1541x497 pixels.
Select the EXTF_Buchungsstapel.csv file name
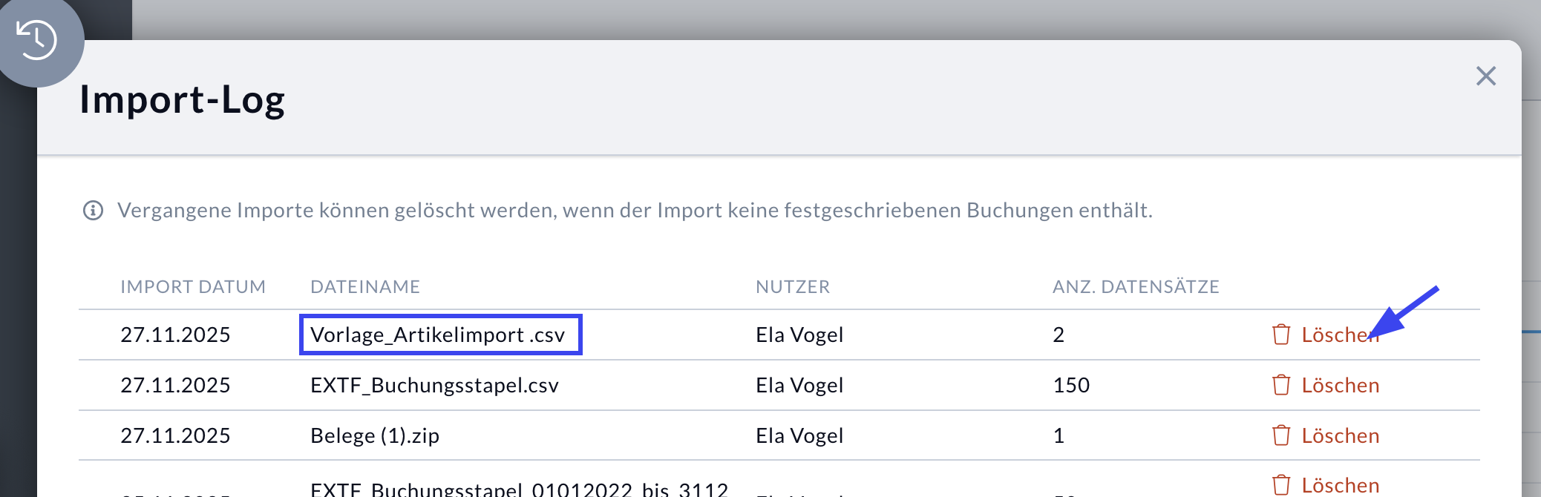coord(434,385)
